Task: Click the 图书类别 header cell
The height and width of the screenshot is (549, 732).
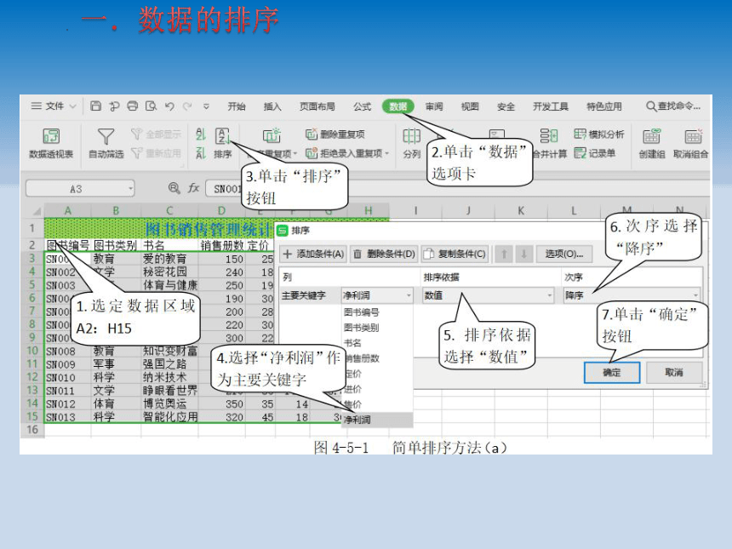Action: (x=116, y=245)
